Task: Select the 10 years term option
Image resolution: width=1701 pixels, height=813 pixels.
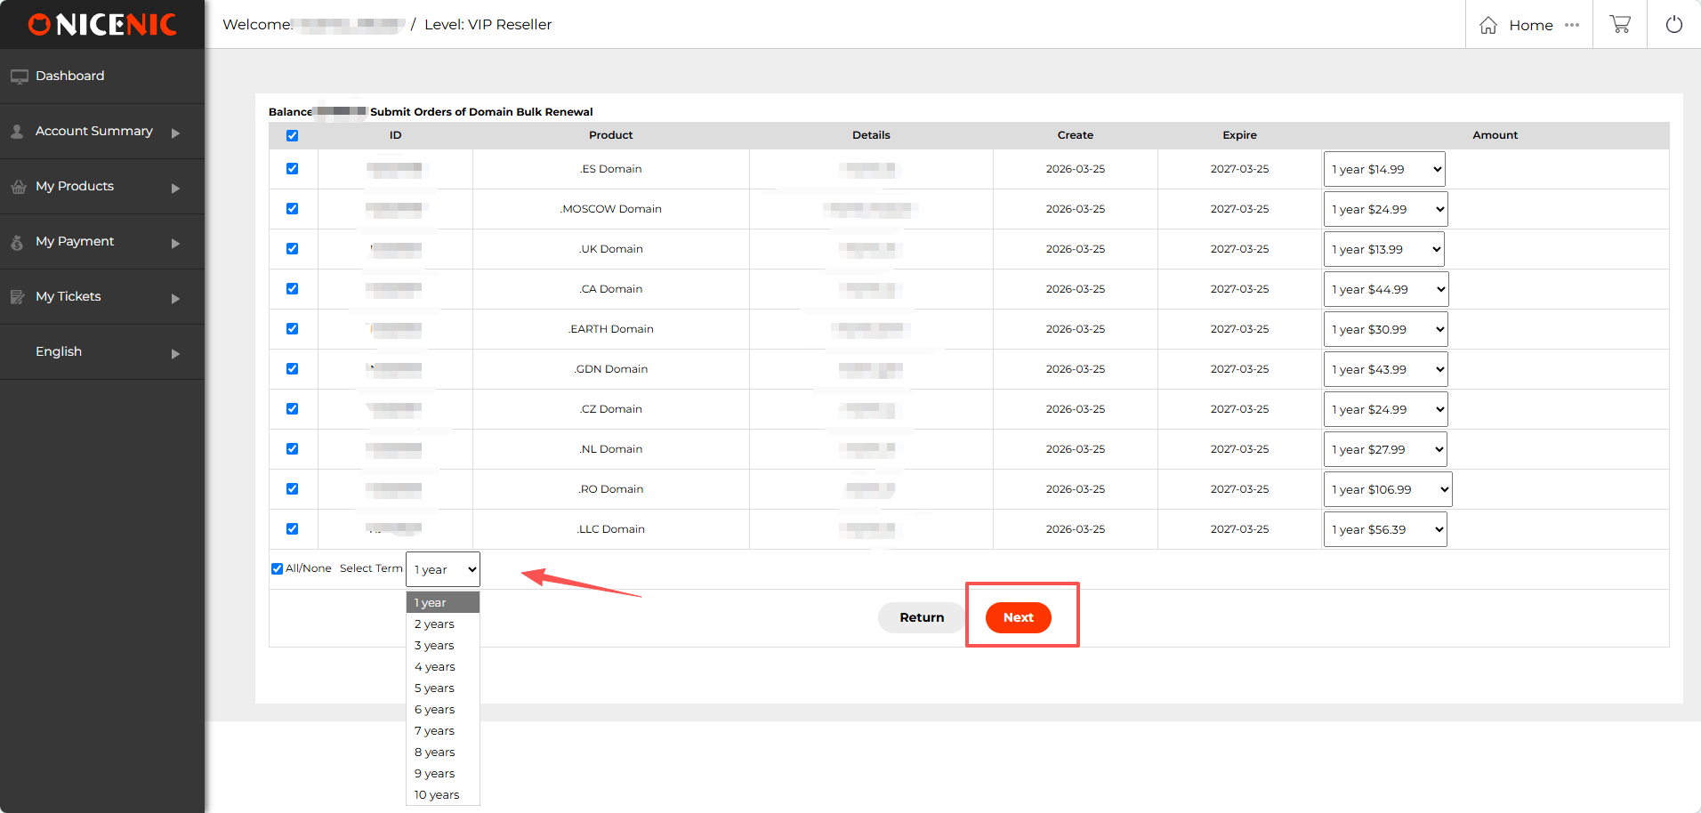Action: (x=443, y=795)
